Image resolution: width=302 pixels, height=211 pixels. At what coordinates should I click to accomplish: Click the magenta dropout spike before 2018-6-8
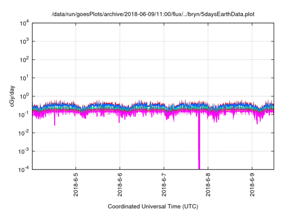[199, 141]
